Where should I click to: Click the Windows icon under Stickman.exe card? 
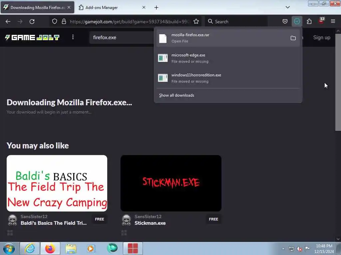(124, 233)
